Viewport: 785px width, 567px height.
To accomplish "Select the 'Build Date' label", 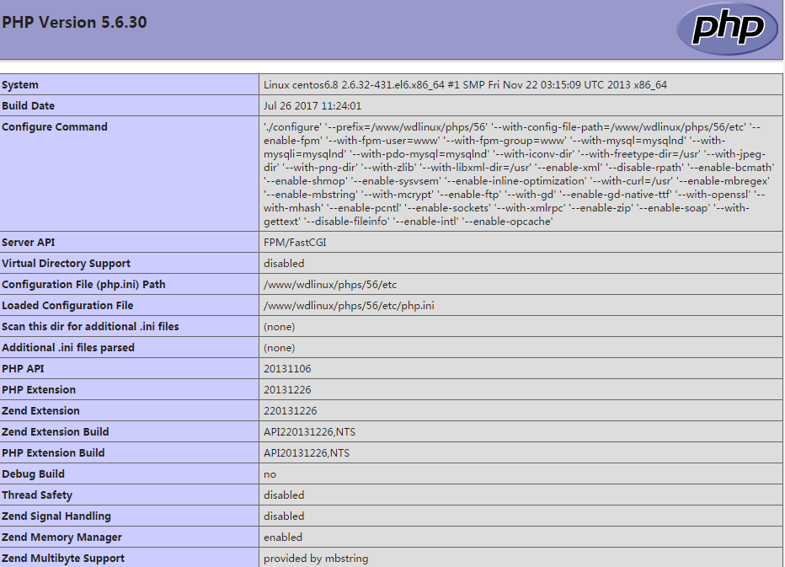I will [x=29, y=105].
